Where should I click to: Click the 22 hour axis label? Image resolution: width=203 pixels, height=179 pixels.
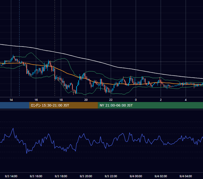tap(111, 100)
